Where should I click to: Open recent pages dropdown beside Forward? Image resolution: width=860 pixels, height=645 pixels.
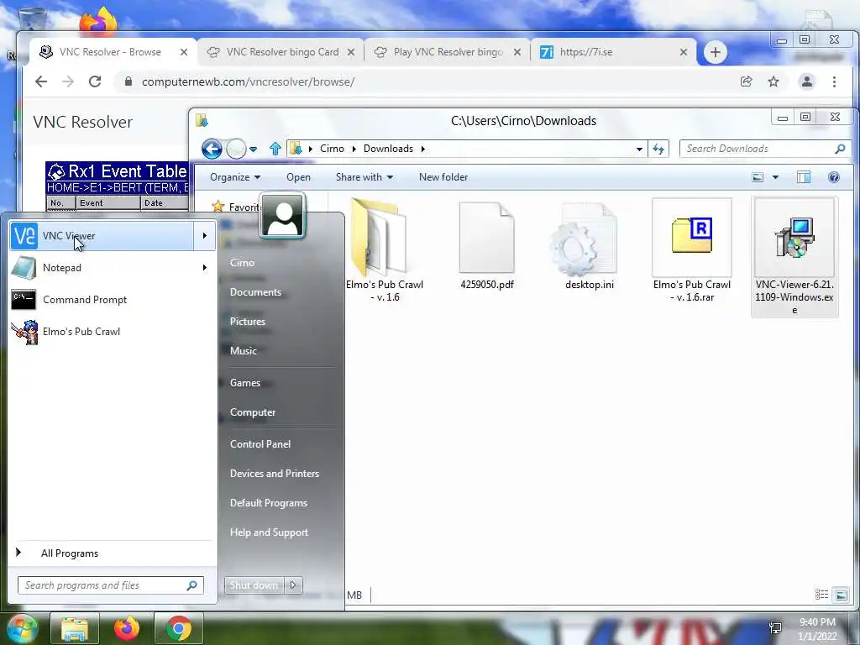(x=253, y=149)
